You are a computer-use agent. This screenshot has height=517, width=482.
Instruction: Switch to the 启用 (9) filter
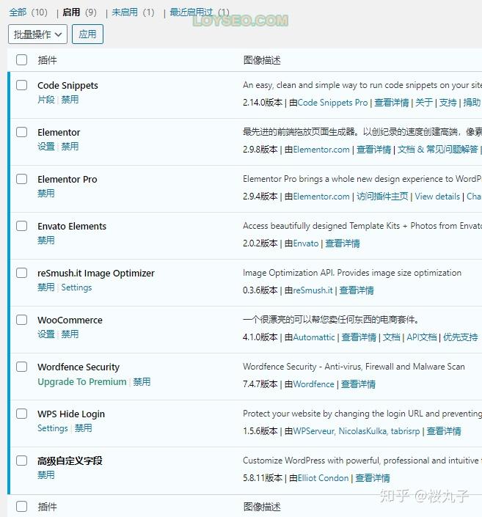coord(79,12)
